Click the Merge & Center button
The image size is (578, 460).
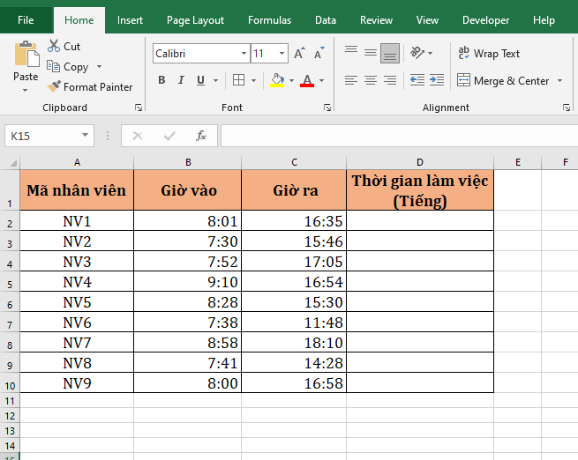click(503, 81)
